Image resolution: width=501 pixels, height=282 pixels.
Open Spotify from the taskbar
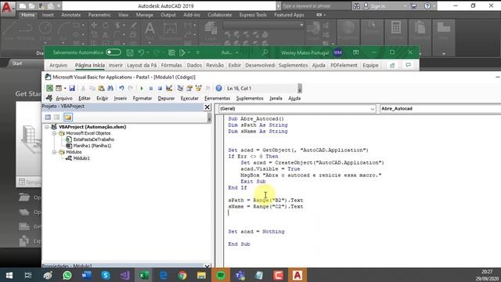(x=221, y=275)
